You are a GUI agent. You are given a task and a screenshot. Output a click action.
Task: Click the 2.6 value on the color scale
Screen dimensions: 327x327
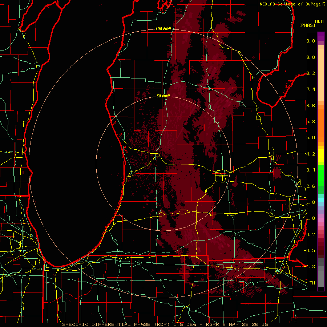click(x=311, y=186)
